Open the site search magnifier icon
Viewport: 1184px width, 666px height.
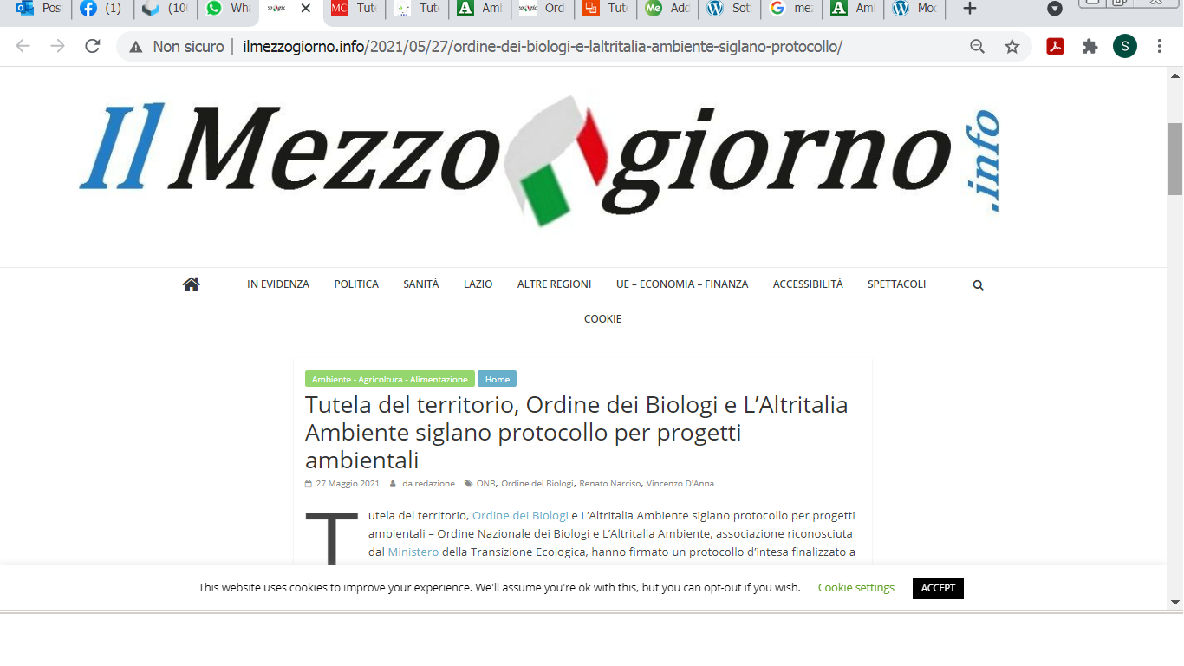[978, 285]
